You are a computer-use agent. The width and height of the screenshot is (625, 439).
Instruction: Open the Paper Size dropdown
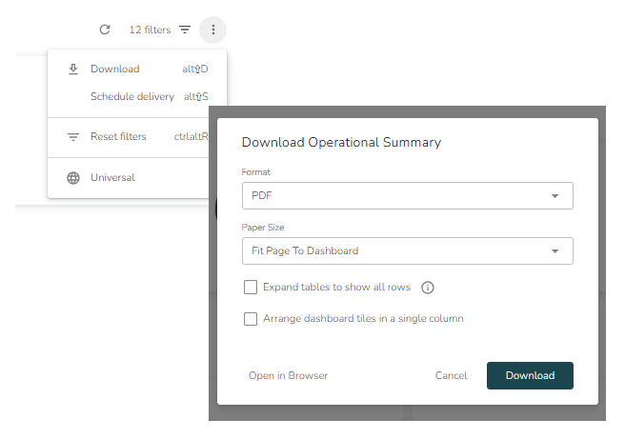(x=407, y=251)
